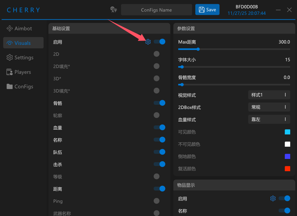Click the ConFigs folder icon
This screenshot has height=216, width=297.
(x=9, y=86)
